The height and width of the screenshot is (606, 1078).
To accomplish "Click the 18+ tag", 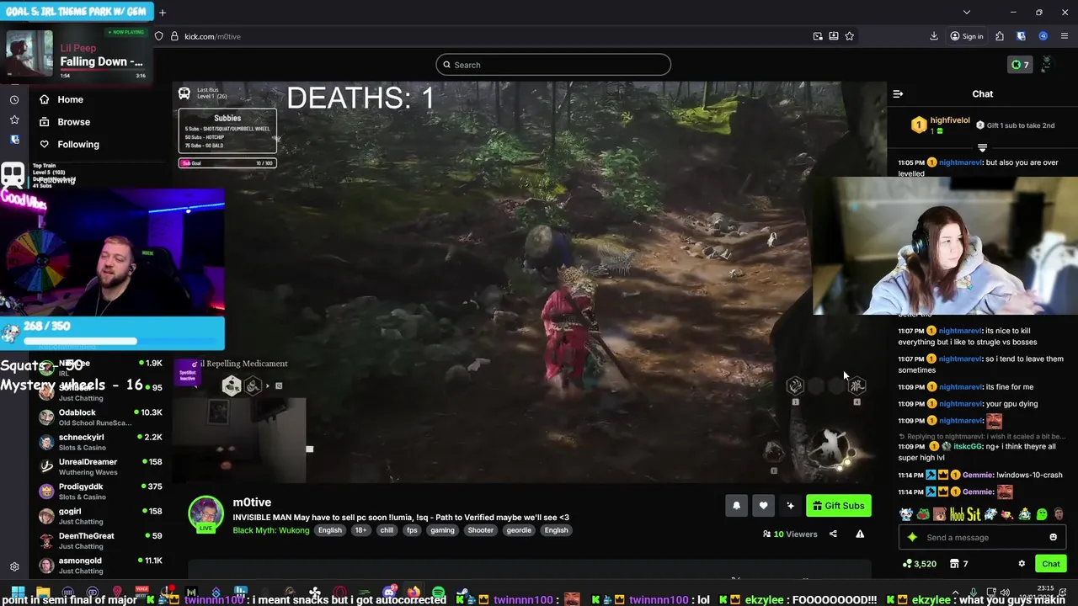I will click(x=360, y=530).
